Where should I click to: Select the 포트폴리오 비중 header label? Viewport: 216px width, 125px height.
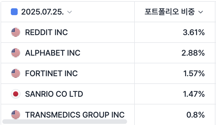coord(169,12)
